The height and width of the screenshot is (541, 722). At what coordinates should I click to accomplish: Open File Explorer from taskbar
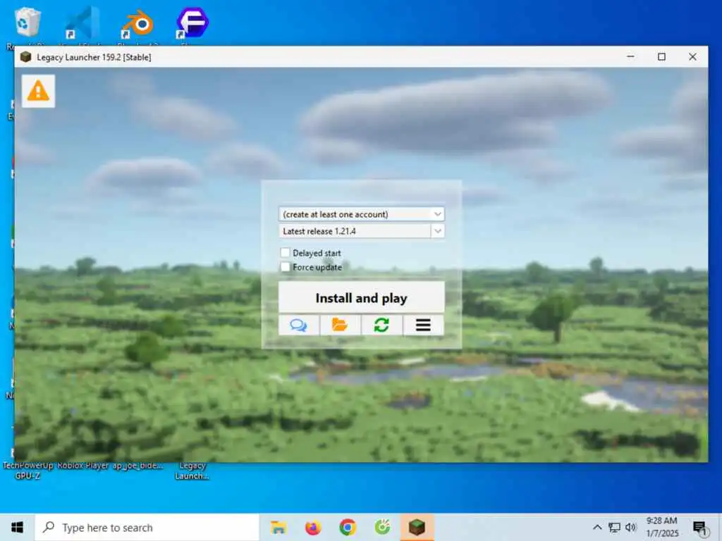pyautogui.click(x=279, y=527)
